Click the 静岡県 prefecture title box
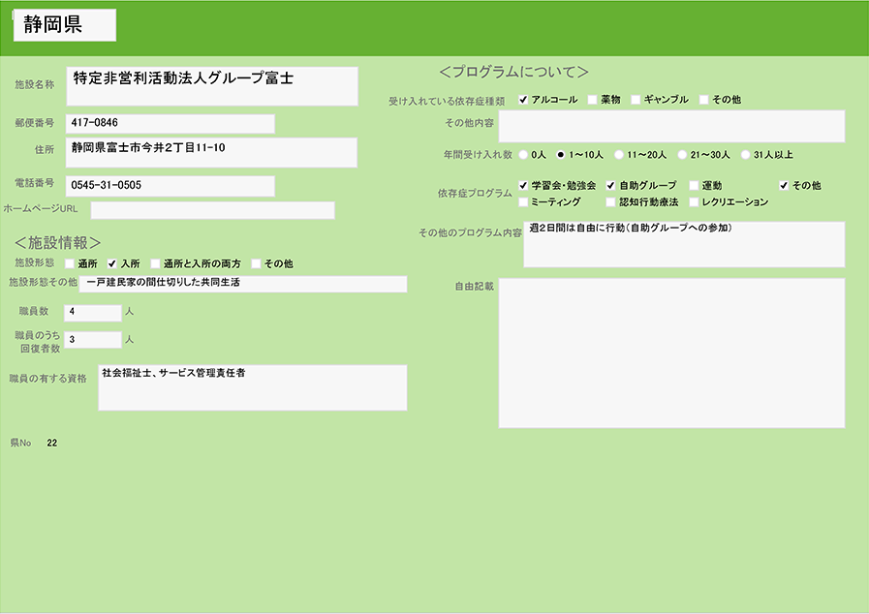869x614 pixels. [x=65, y=26]
